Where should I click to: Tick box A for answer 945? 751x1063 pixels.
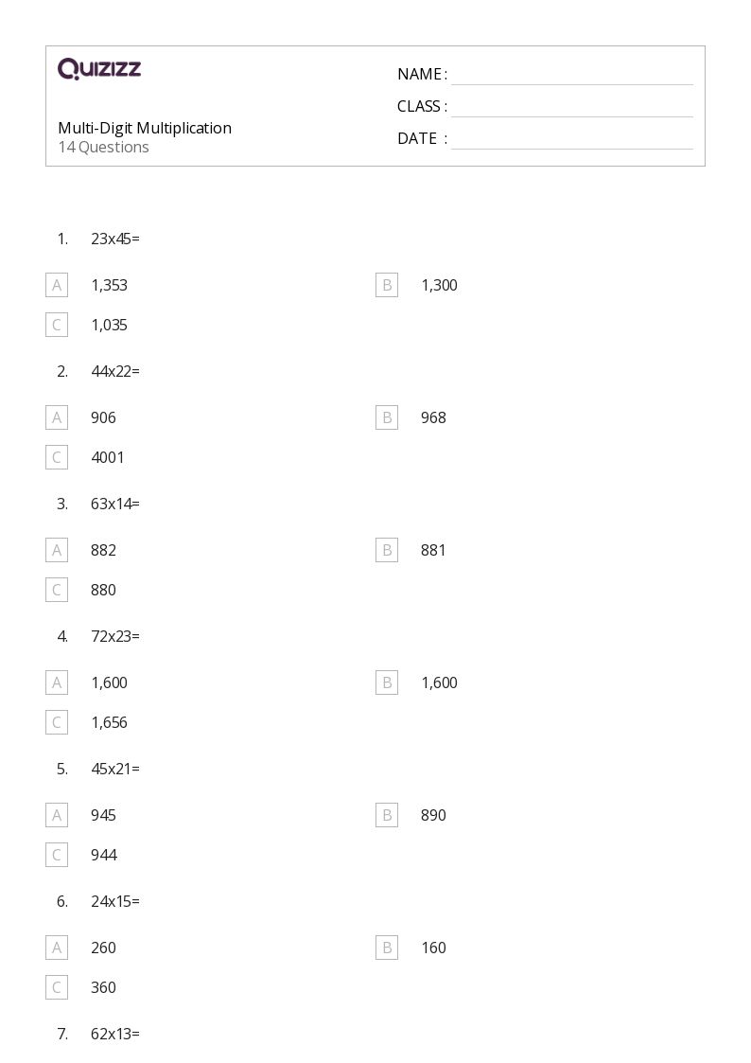[57, 815]
